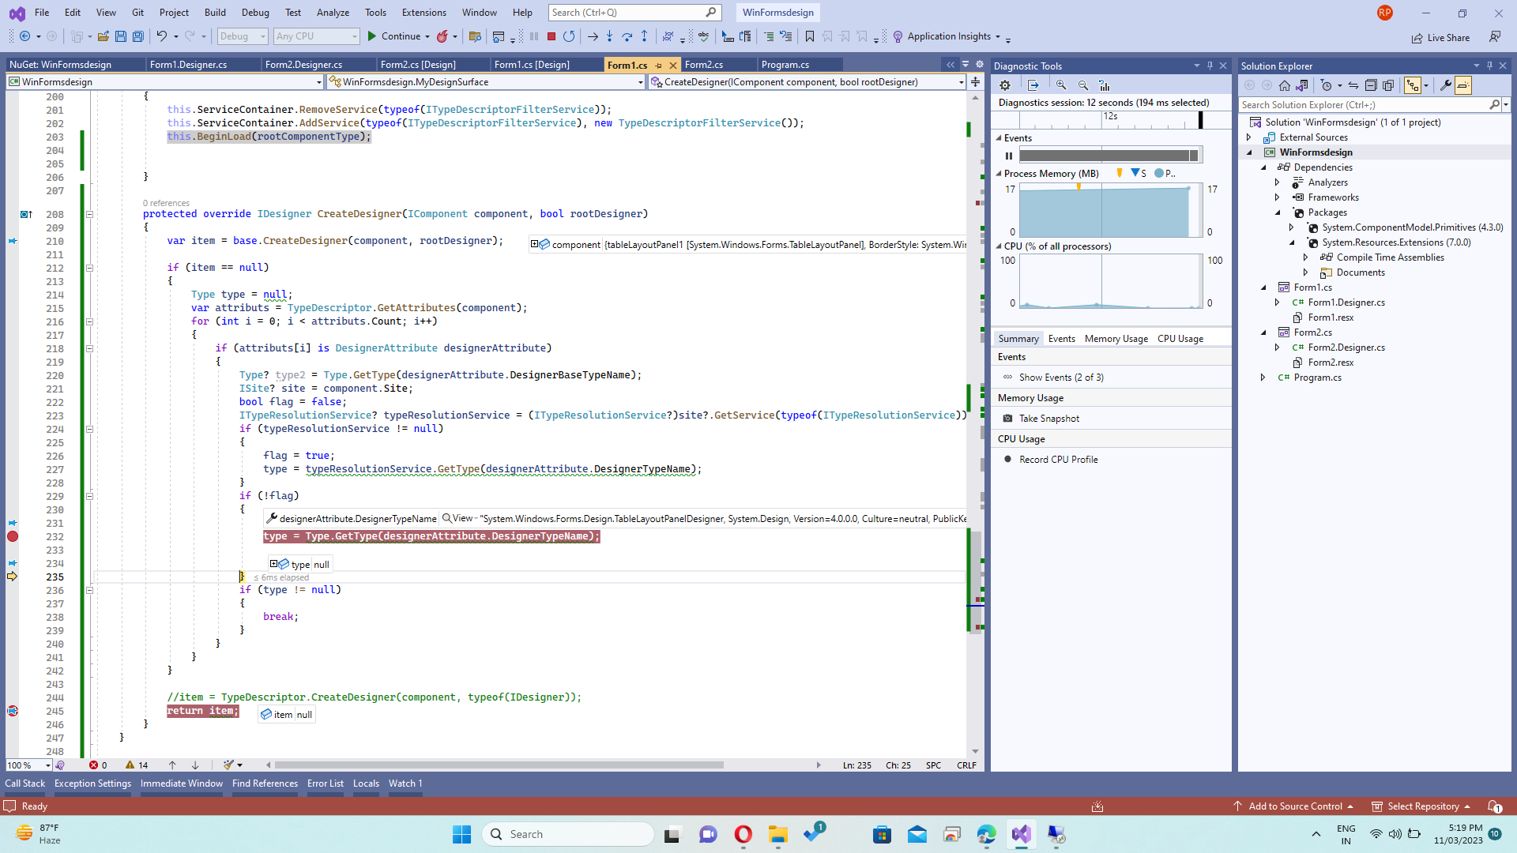
Task: Click Show Events (2 of 3)
Action: click(x=1061, y=378)
